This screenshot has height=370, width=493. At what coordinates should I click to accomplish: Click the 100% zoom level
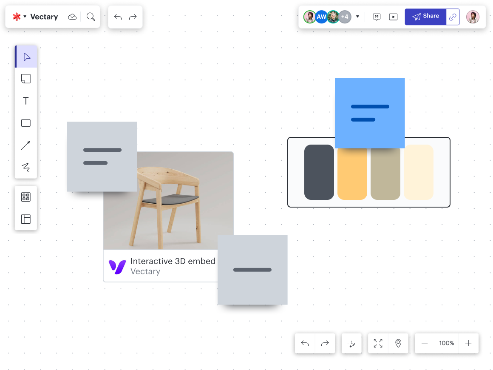[x=447, y=343]
